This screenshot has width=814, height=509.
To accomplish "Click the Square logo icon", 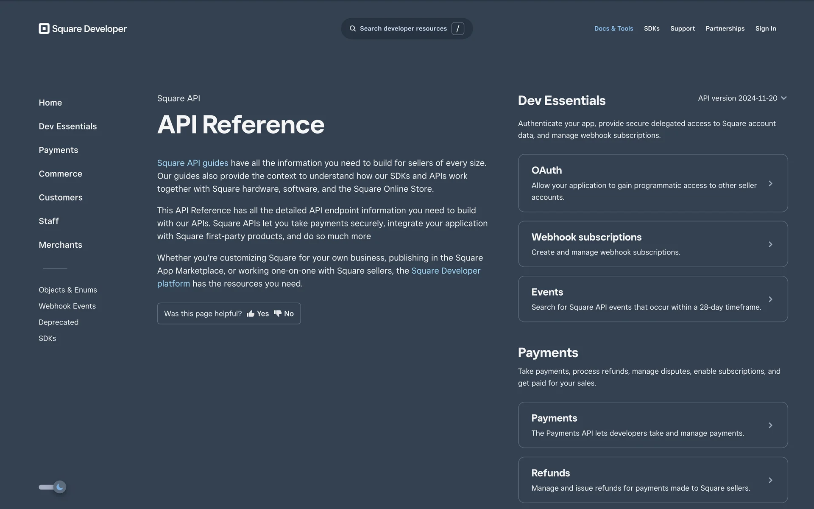I will point(44,28).
